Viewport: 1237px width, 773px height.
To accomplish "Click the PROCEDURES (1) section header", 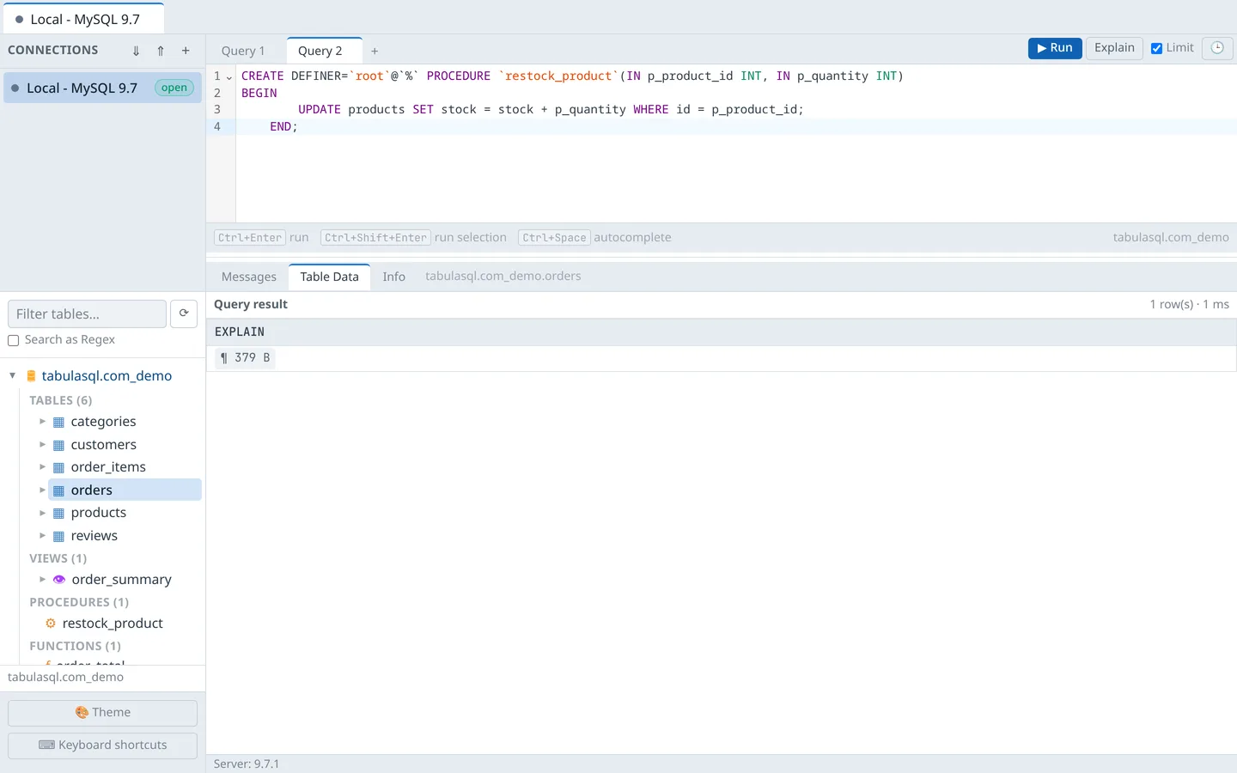I will point(79,602).
